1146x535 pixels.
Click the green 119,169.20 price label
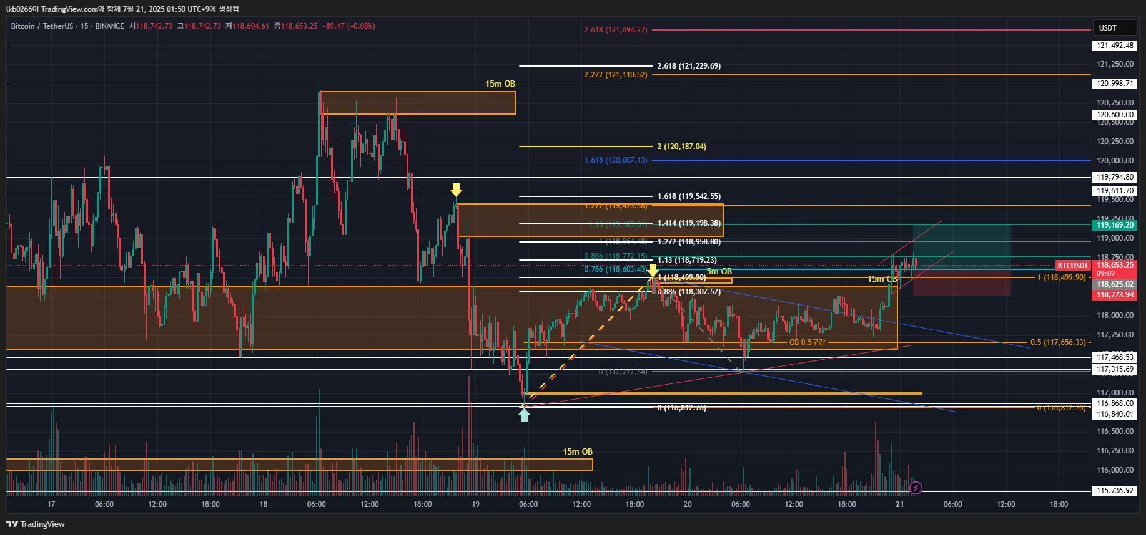tap(1115, 225)
